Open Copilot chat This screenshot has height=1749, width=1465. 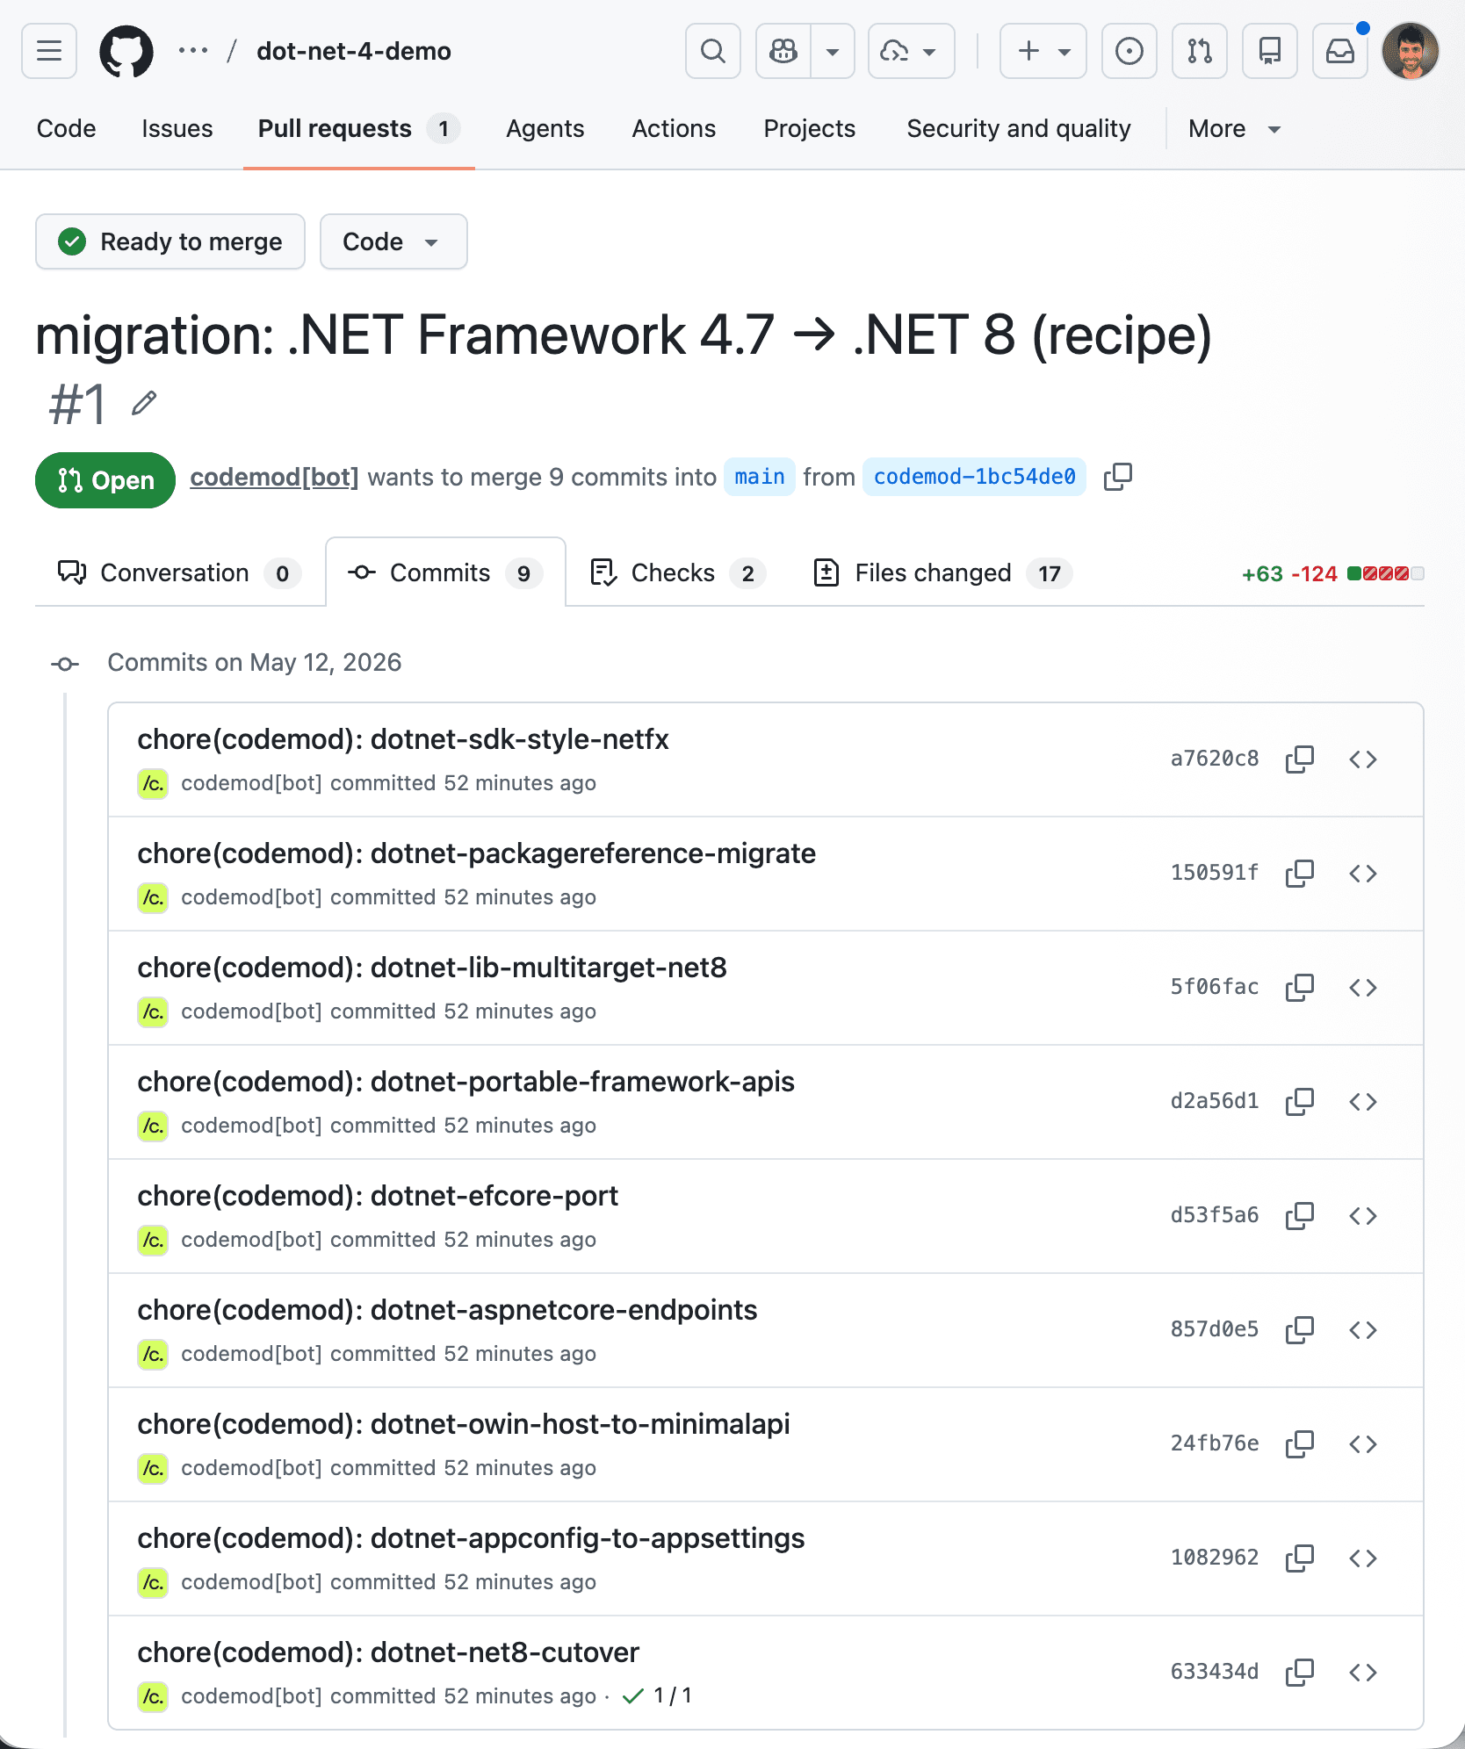(x=783, y=51)
